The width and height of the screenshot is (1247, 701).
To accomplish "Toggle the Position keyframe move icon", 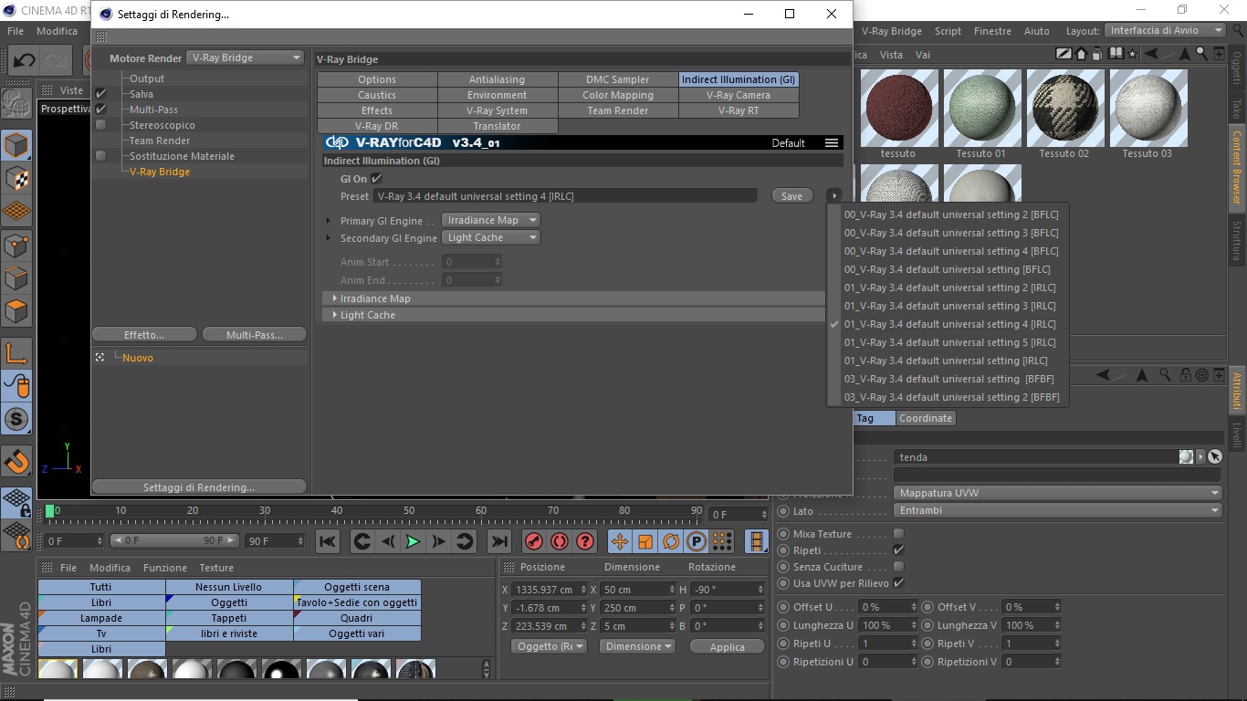I will pyautogui.click(x=620, y=541).
